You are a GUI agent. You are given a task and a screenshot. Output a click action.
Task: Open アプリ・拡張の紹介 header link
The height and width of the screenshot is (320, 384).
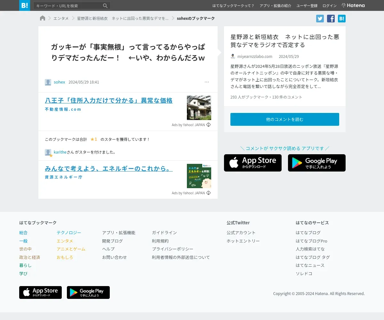click(x=275, y=6)
